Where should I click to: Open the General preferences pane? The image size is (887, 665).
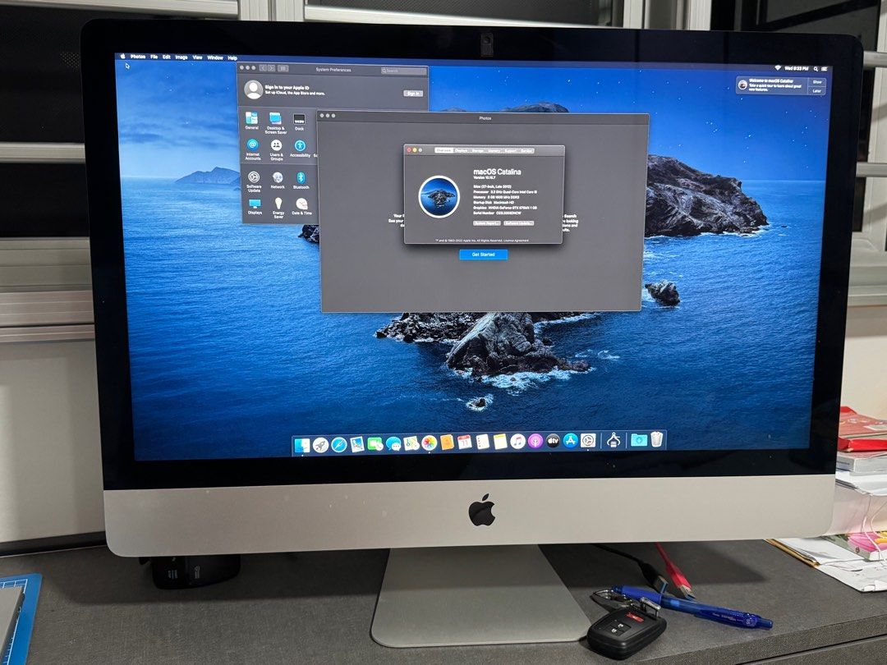coord(251,119)
